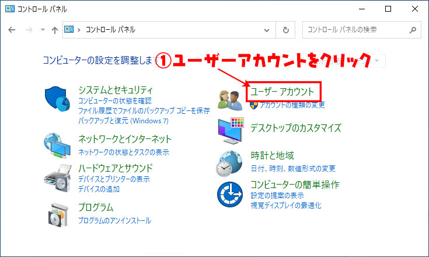Click the System and Security shield icon
The width and height of the screenshot is (429, 257).
coord(57,99)
